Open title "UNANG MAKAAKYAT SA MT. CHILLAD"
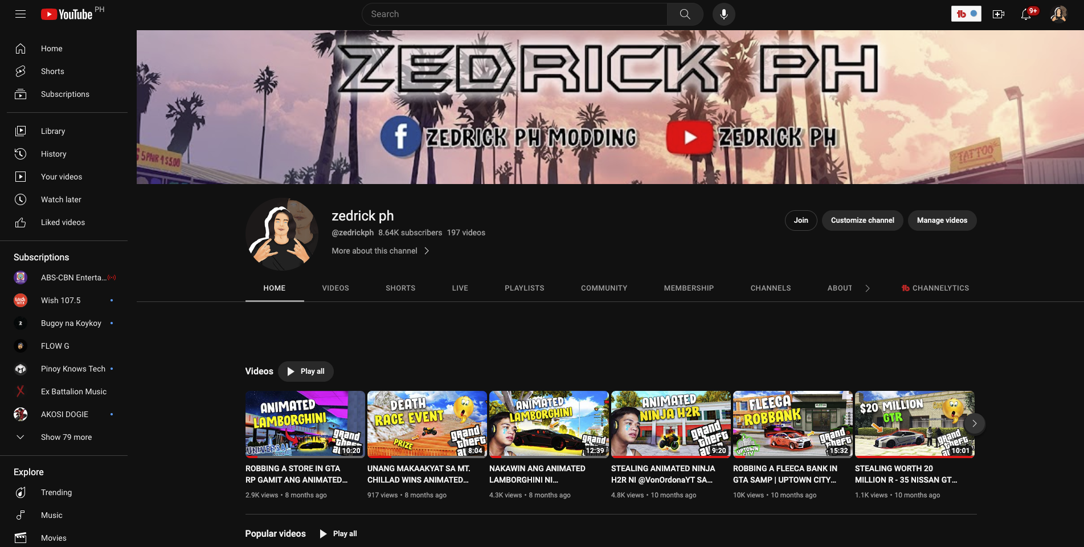The image size is (1084, 547). (419, 474)
